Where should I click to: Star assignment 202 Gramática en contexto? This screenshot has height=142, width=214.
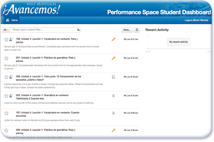tap(6, 96)
